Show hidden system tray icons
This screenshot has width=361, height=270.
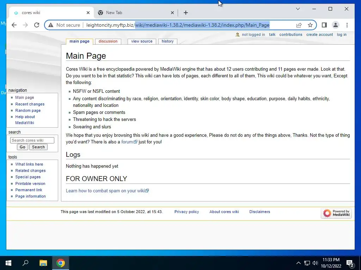298,263
